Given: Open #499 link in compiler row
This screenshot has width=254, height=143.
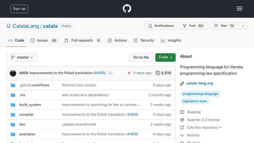Looking at the screenshot, I should [x=132, y=114].
